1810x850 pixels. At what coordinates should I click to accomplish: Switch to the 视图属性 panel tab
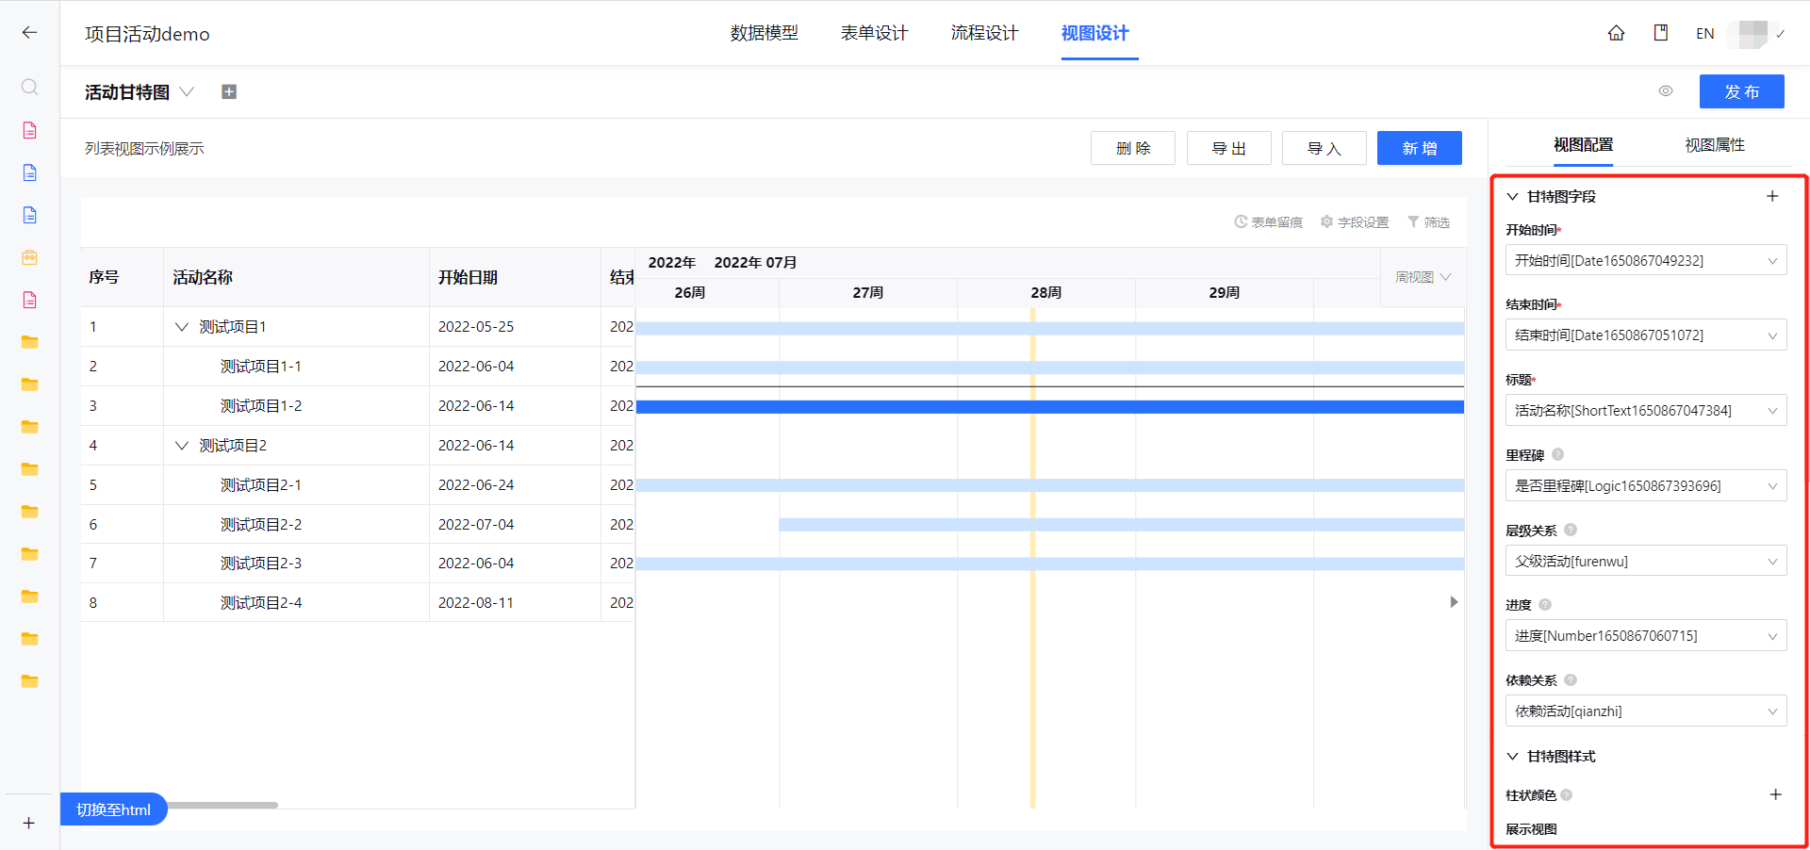point(1714,144)
